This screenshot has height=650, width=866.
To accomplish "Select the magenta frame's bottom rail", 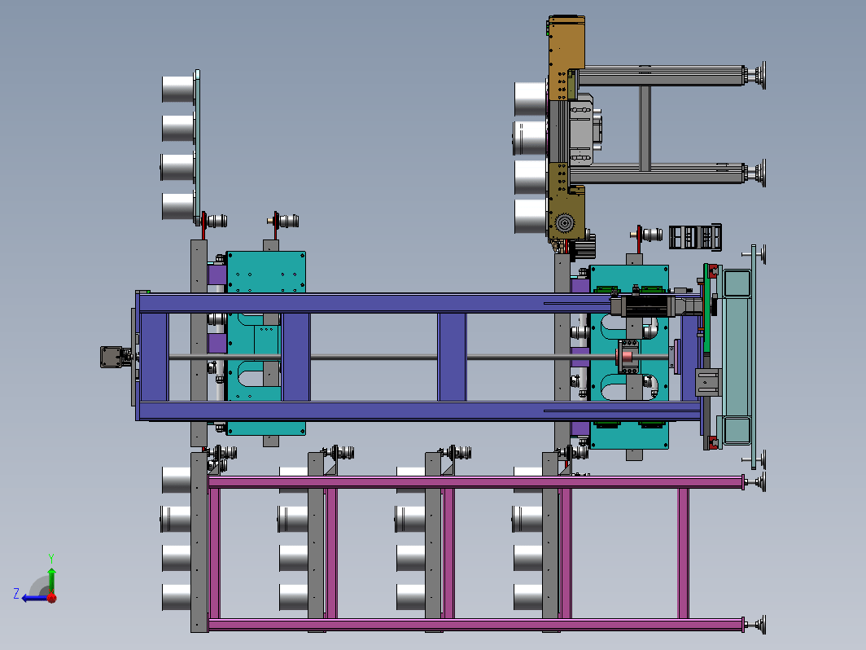I will click(x=475, y=625).
